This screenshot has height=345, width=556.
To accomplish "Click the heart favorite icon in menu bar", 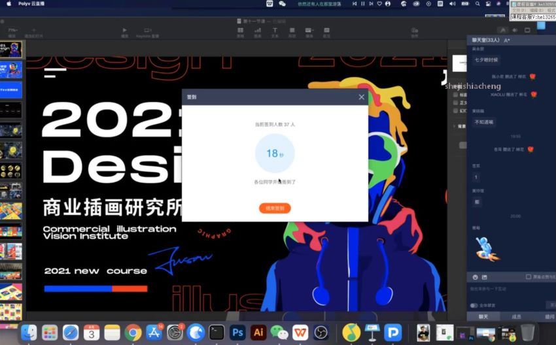I will coord(379,3).
